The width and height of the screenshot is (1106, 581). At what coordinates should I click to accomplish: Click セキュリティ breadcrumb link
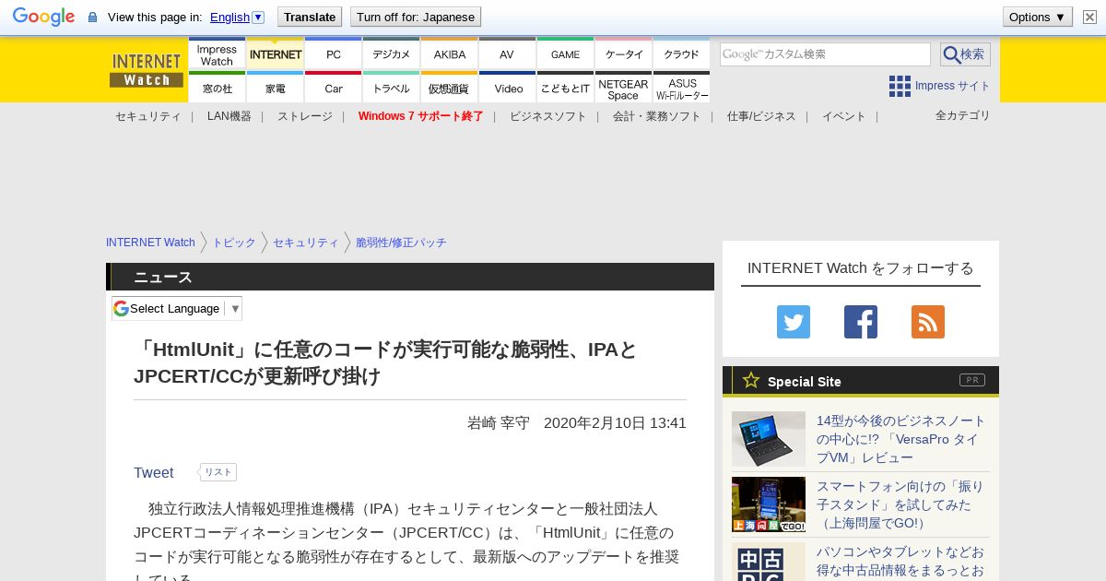[306, 243]
